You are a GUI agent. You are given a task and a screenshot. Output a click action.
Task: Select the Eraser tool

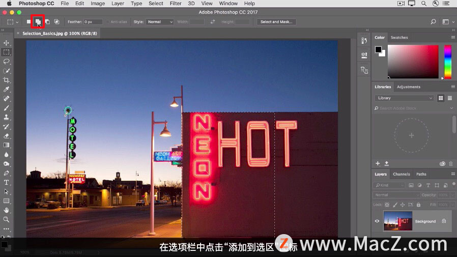(x=6, y=136)
